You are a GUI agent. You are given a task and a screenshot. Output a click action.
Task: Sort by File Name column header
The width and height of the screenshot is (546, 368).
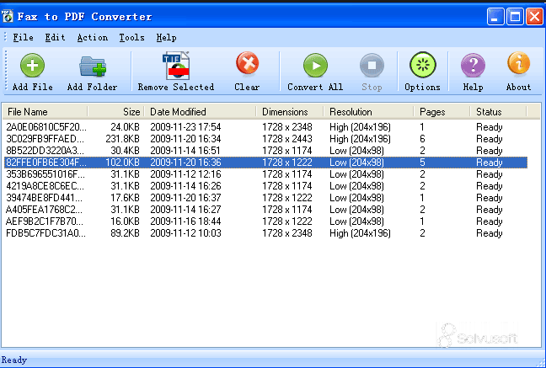pyautogui.click(x=45, y=112)
